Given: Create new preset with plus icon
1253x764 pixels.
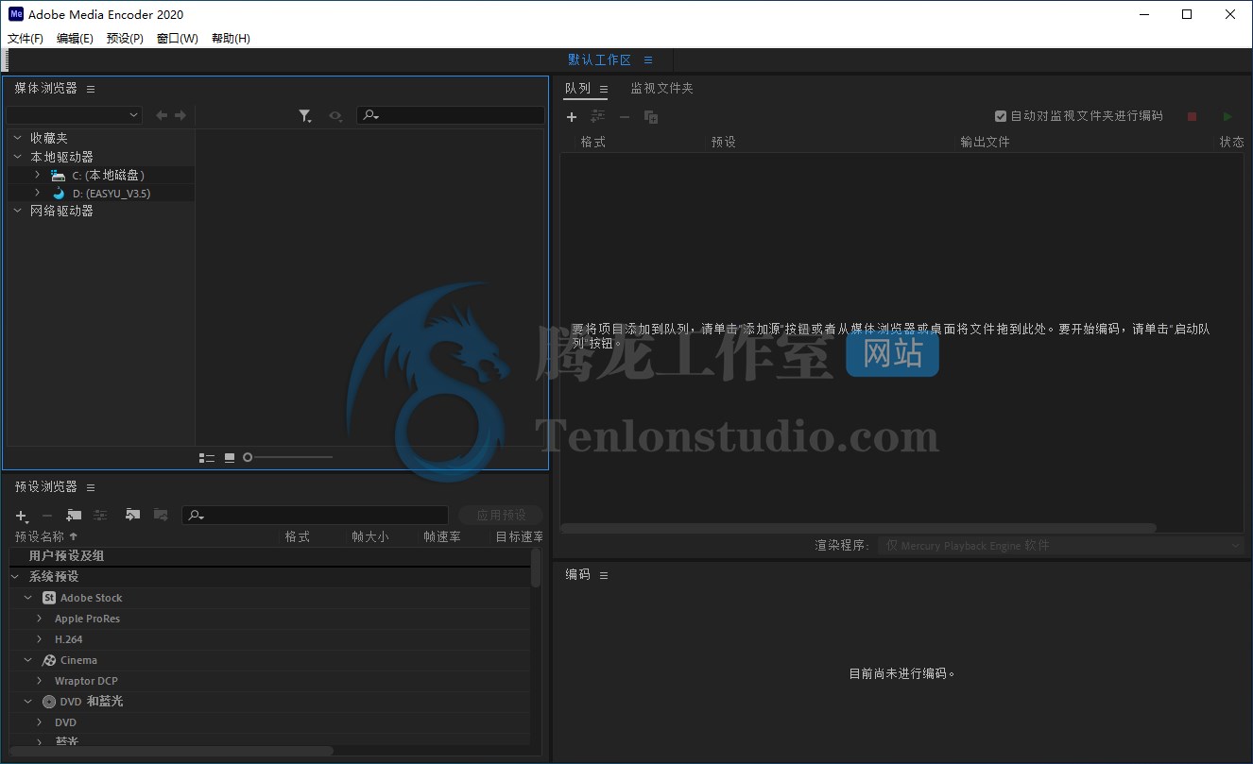Looking at the screenshot, I should (22, 516).
